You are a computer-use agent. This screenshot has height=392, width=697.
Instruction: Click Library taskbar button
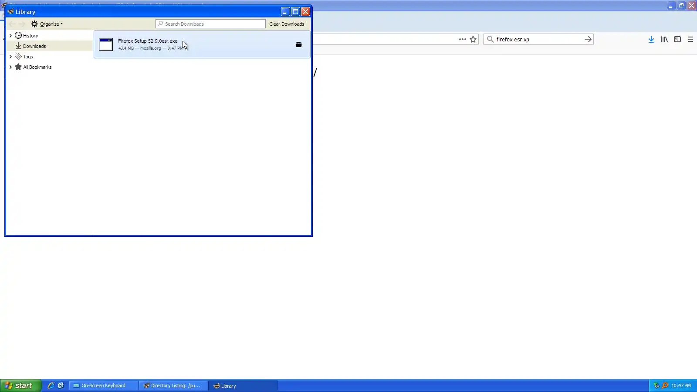point(243,385)
